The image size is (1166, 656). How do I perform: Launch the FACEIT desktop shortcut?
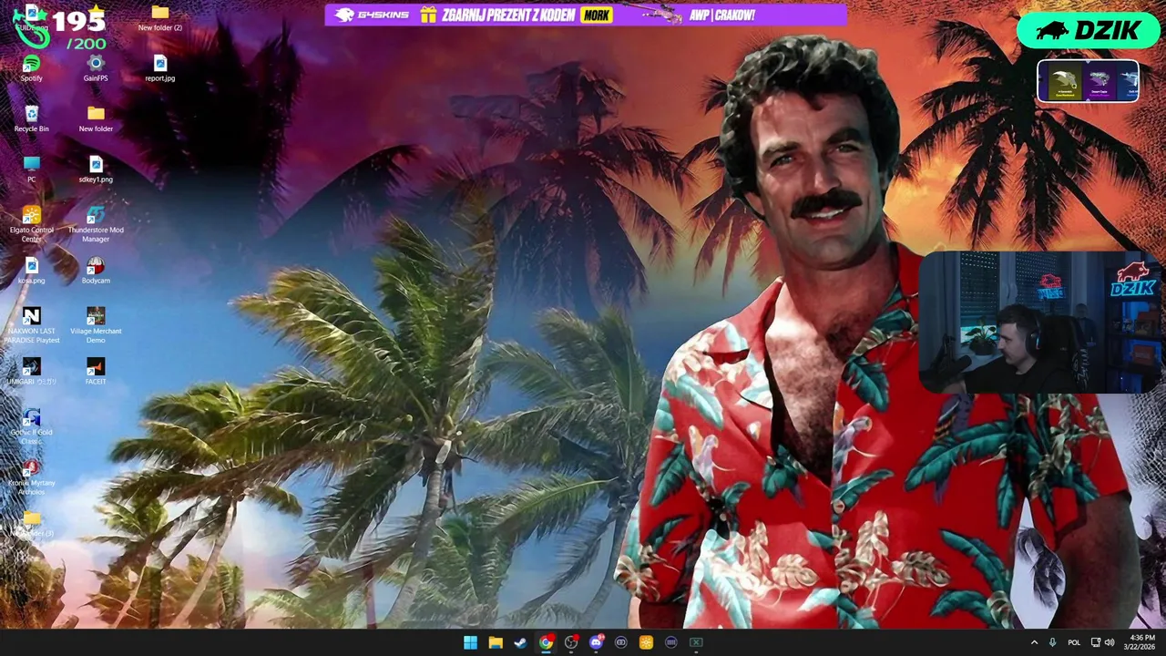[96, 371]
